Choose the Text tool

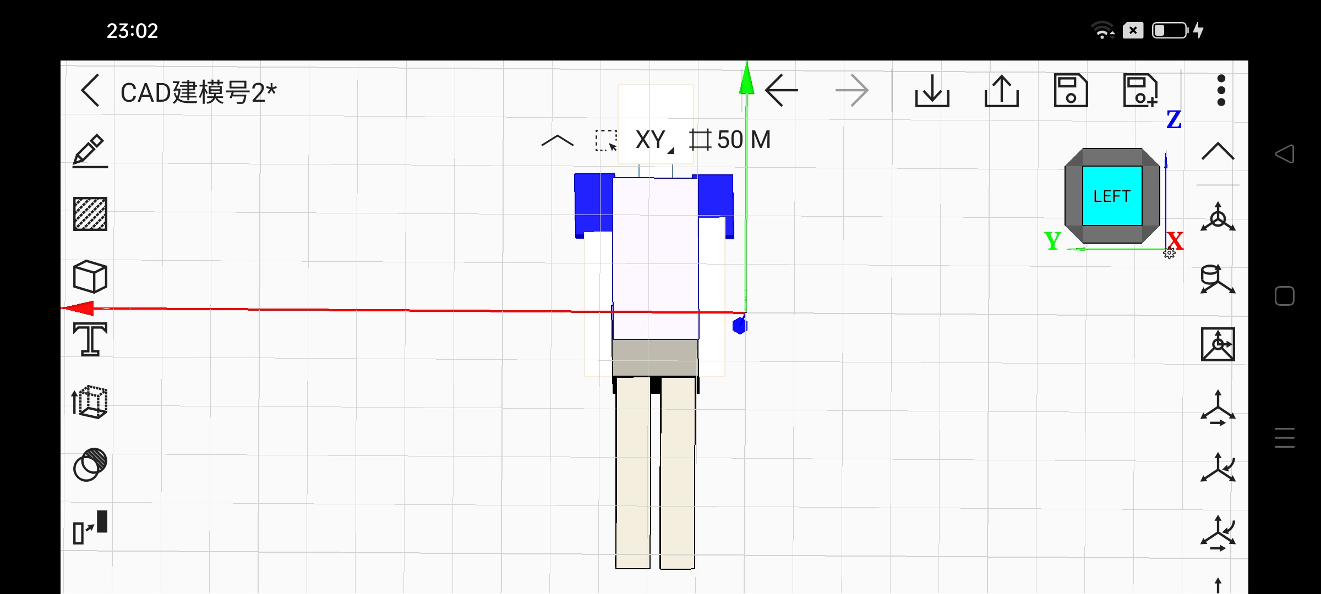pyautogui.click(x=90, y=339)
